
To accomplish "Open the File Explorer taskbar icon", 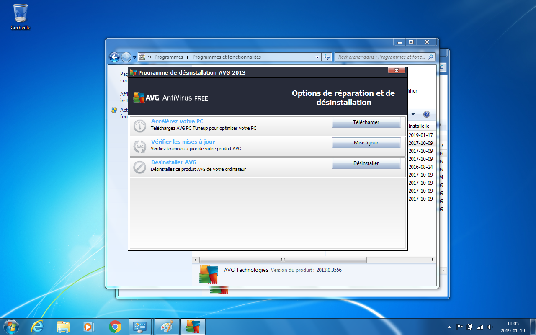I will (x=63, y=326).
